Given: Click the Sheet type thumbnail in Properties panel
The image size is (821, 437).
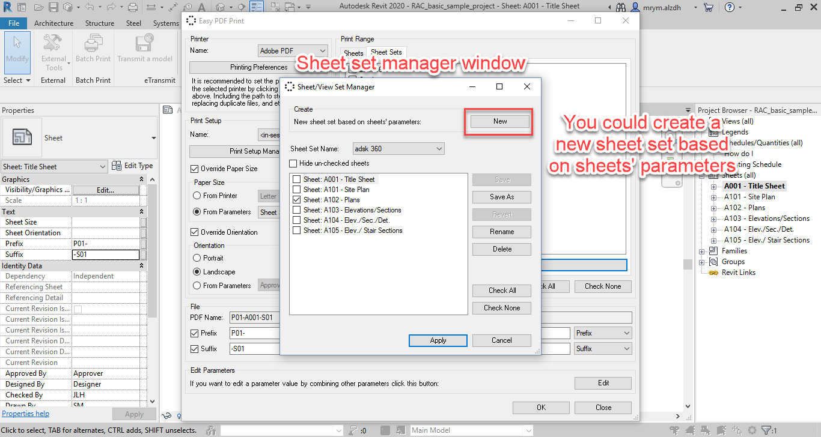Looking at the screenshot, I should tap(22, 137).
